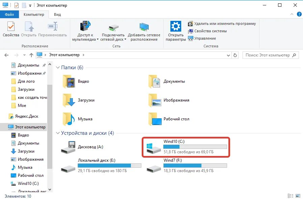Viewport: 303px width, 200px height.
Task: Open как создать точ folder in sidebar
Action: pyautogui.click(x=29, y=97)
